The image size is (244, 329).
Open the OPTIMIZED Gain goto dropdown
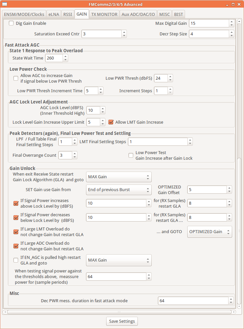tap(209, 232)
